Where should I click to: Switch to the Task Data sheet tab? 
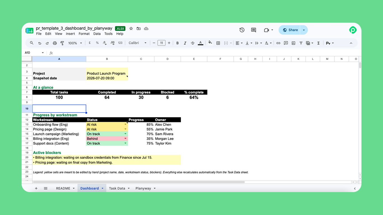point(117,188)
